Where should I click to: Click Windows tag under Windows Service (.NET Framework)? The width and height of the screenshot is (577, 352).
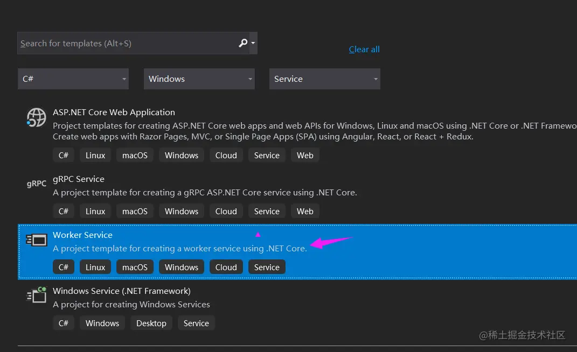(x=102, y=323)
